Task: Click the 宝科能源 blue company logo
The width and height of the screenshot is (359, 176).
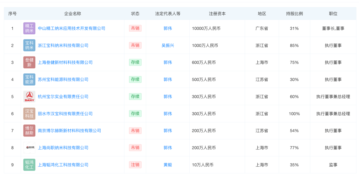Action: [29, 80]
